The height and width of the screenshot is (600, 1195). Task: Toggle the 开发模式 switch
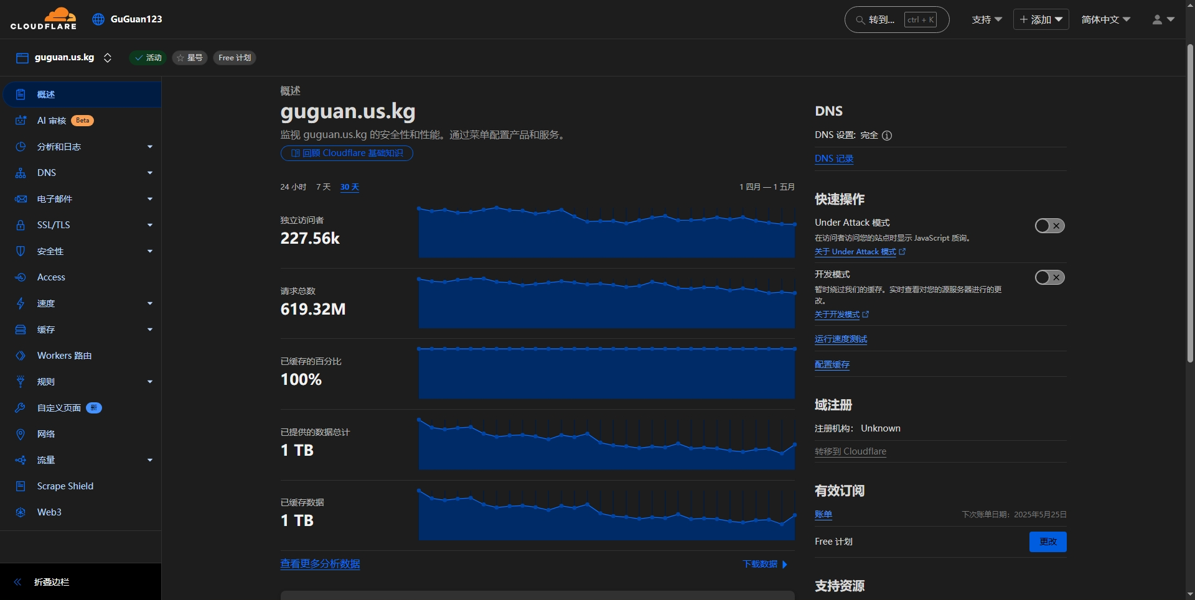click(1049, 277)
